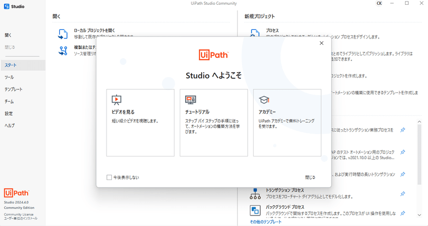Click the template list scroll down arrow

pos(419,215)
